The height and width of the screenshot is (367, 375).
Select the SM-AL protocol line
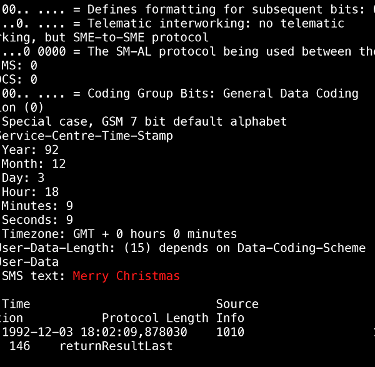point(187,51)
